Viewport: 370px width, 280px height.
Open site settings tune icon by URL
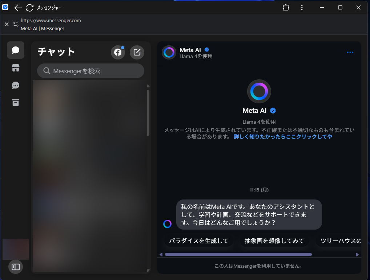coord(16,24)
